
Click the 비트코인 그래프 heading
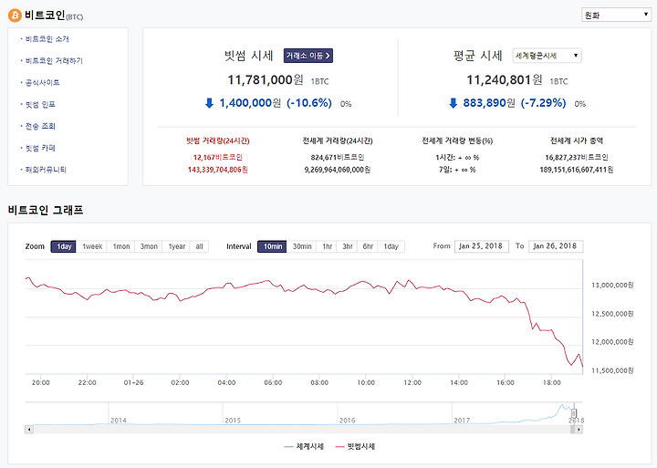pyautogui.click(x=46, y=210)
